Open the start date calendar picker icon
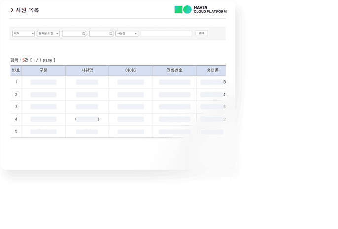Image resolution: width=338 pixels, height=229 pixels. 84,33
